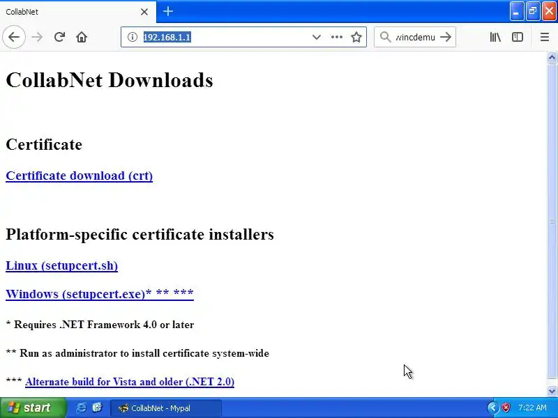Run the search with the arrow button
Viewport: 558px width, 418px height.
(x=446, y=37)
